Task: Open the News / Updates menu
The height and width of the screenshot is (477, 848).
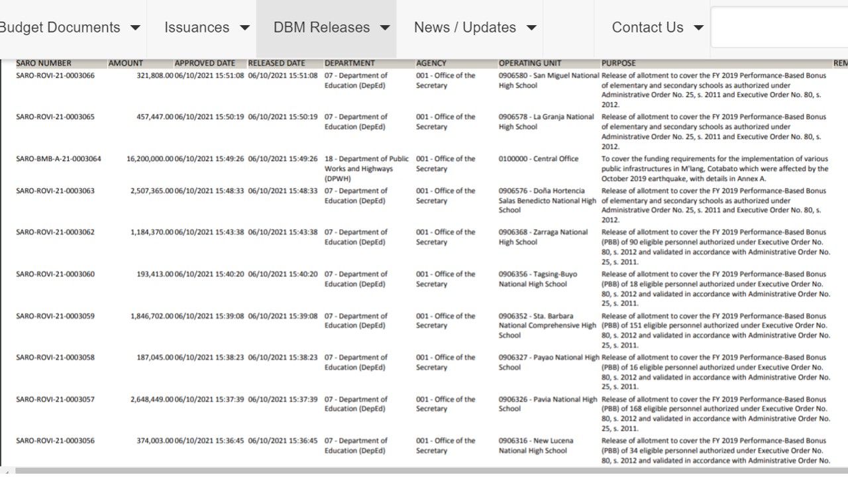Action: point(474,28)
